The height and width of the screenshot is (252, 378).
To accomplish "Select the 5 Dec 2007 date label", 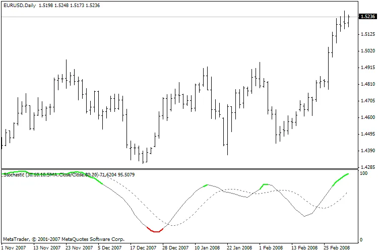I will [110, 248].
